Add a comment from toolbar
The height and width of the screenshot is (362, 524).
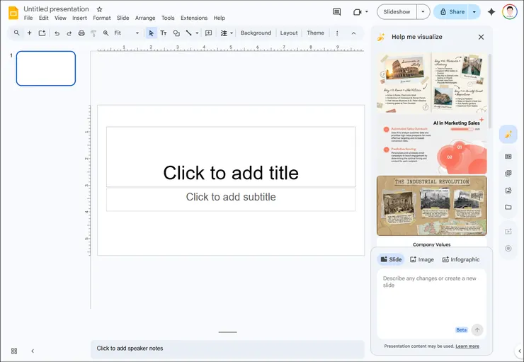[x=208, y=33]
